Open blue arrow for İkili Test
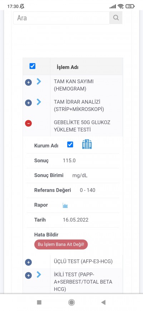Viewport: 143px width, 311px height. tap(39, 275)
